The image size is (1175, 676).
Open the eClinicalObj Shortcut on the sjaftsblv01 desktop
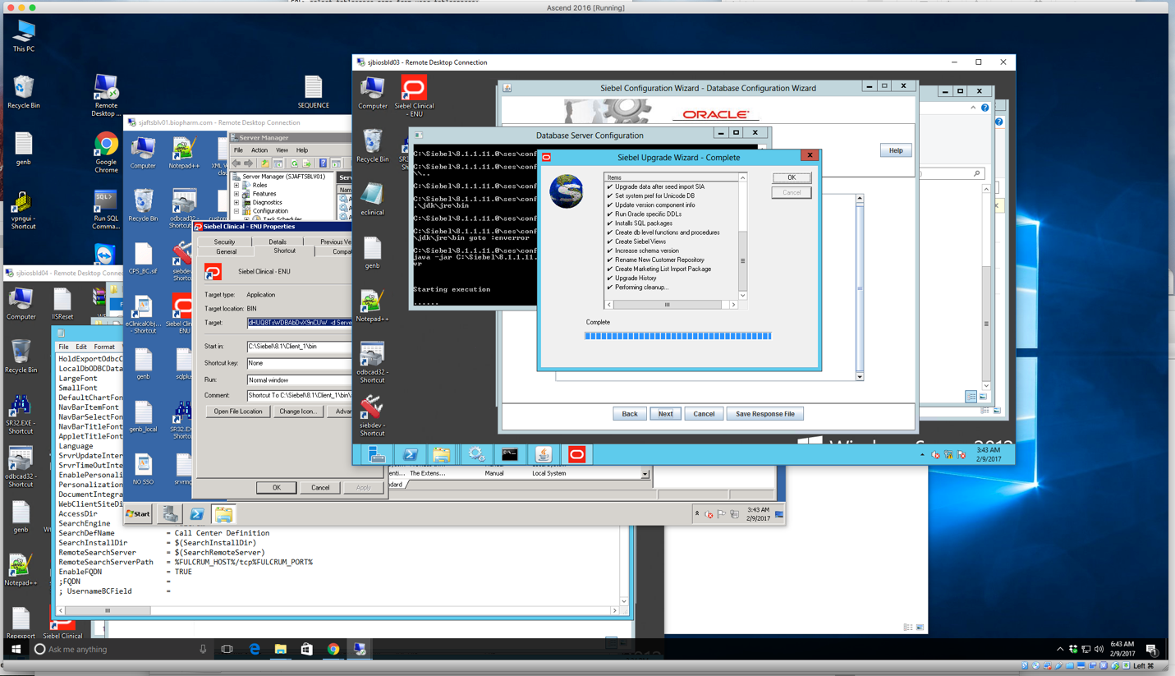click(x=143, y=315)
